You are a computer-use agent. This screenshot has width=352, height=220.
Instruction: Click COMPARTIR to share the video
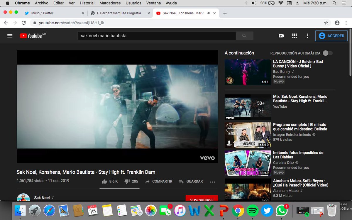pyautogui.click(x=159, y=181)
